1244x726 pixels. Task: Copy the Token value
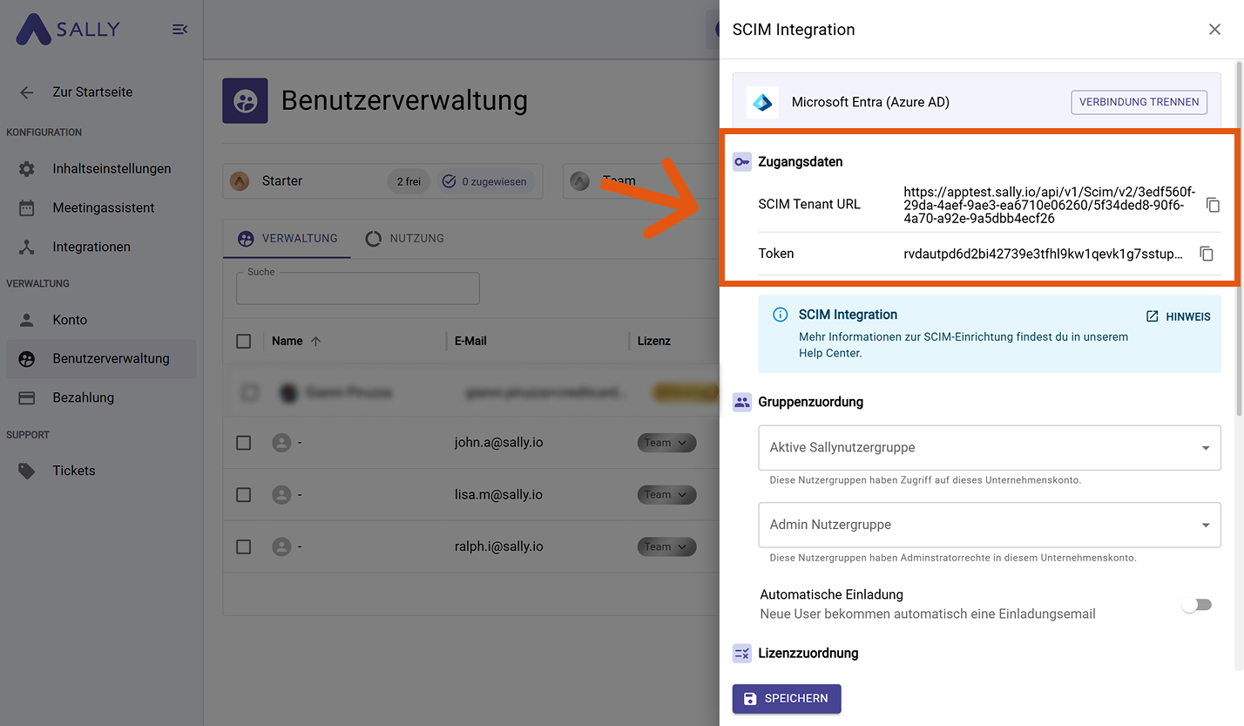click(x=1206, y=254)
